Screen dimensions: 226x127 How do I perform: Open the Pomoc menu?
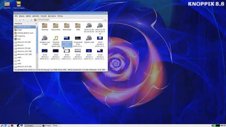pyautogui.click(x=60, y=16)
